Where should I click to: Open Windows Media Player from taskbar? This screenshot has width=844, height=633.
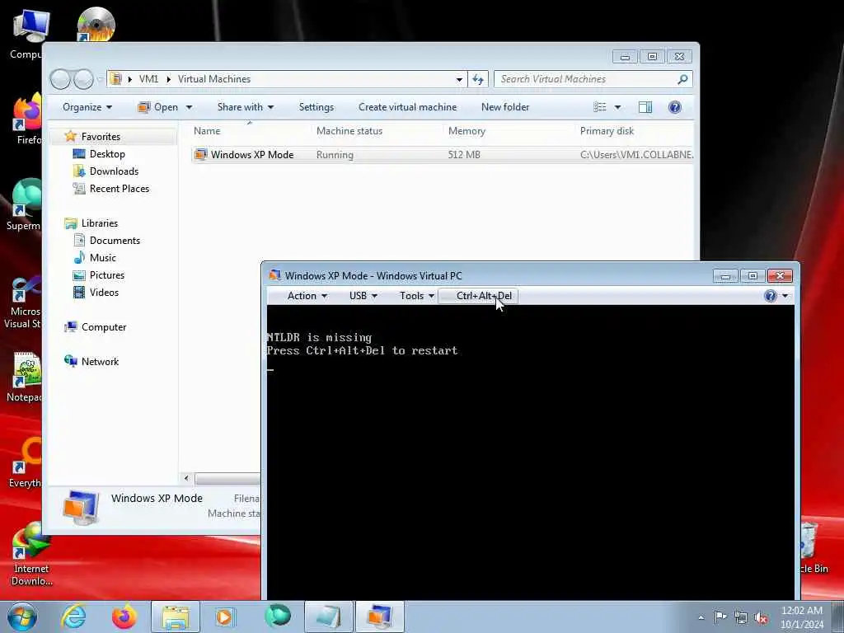point(225,617)
